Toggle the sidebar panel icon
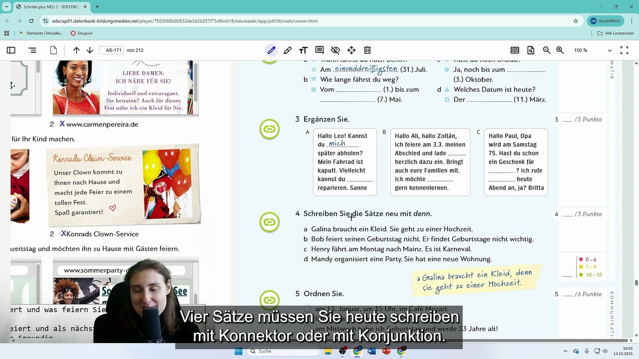 11,50
